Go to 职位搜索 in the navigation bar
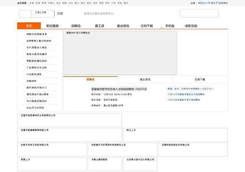Viewport: 245px width, 172px height. pos(52,26)
